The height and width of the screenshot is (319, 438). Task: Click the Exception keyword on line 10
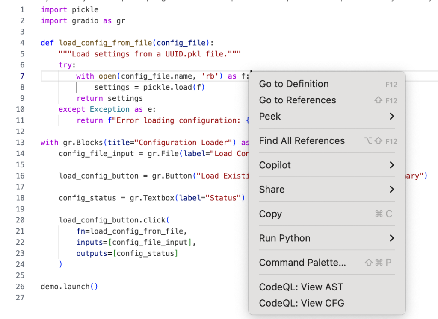(109, 109)
